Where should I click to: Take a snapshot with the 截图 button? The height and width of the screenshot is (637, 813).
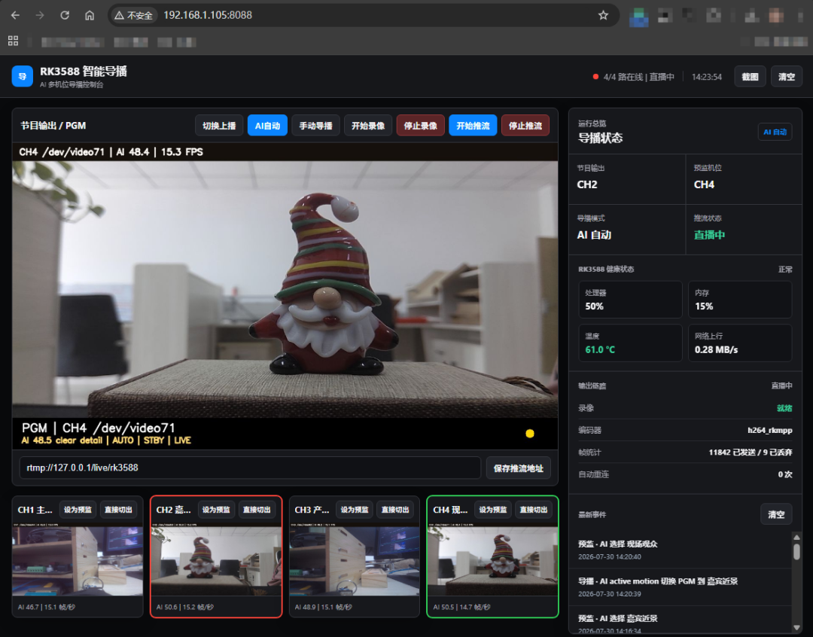click(x=750, y=77)
